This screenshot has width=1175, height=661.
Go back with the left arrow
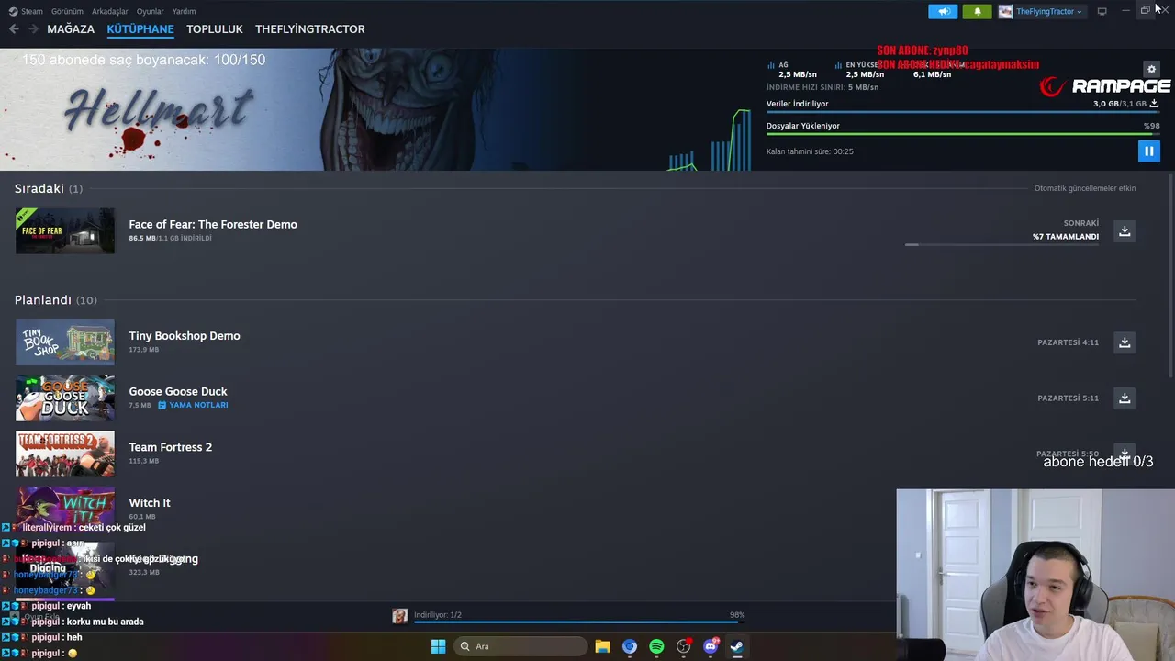click(x=14, y=29)
